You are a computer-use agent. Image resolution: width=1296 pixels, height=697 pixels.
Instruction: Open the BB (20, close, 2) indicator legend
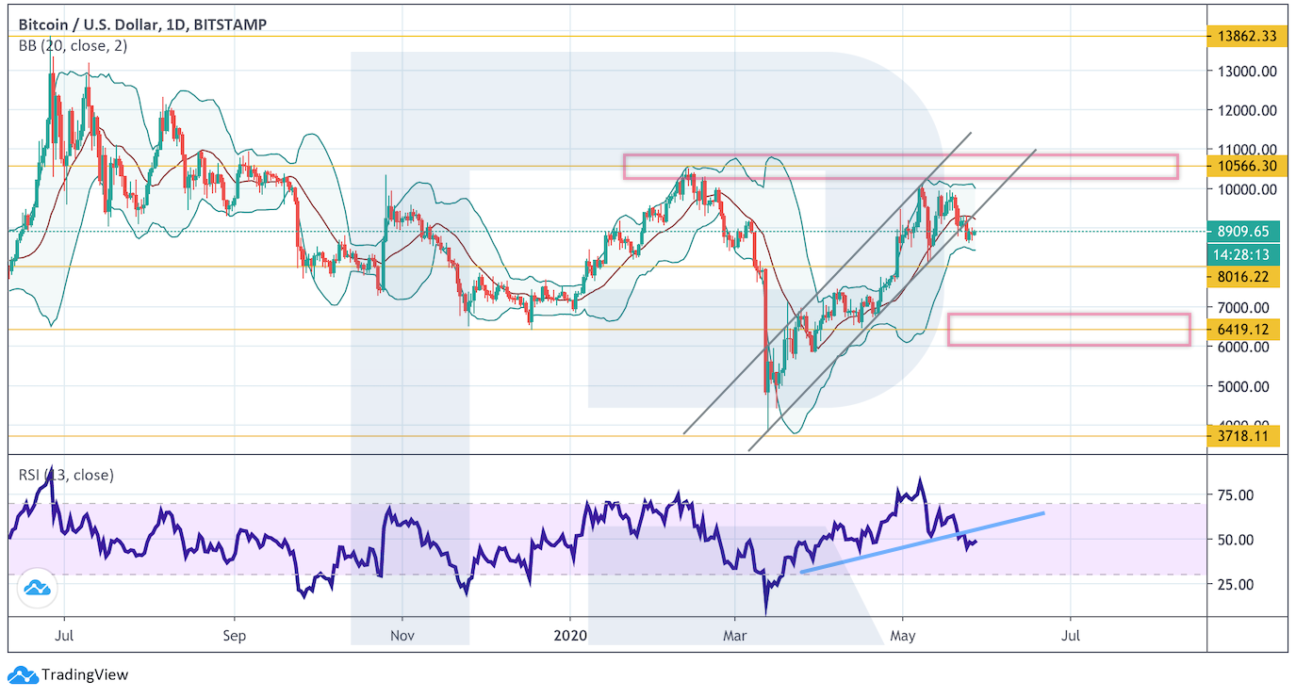(70, 43)
